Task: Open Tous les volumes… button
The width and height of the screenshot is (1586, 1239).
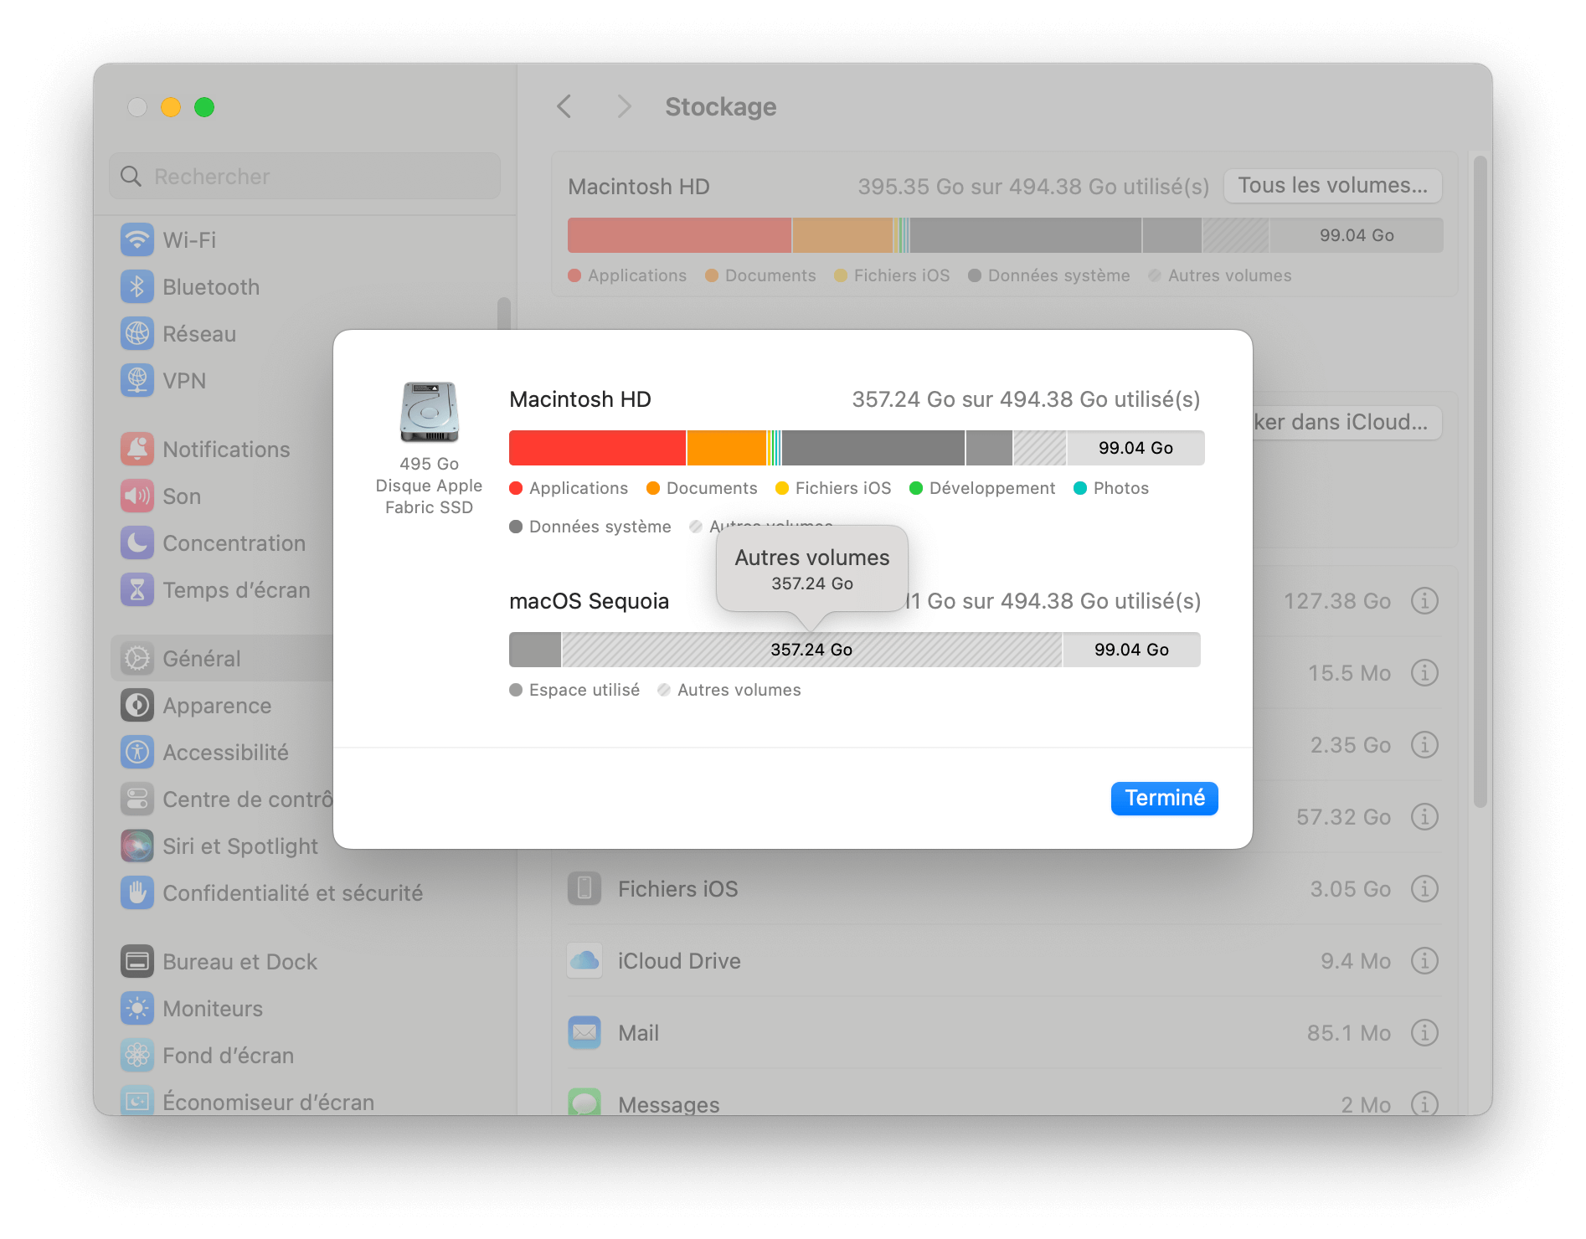Action: [1332, 186]
